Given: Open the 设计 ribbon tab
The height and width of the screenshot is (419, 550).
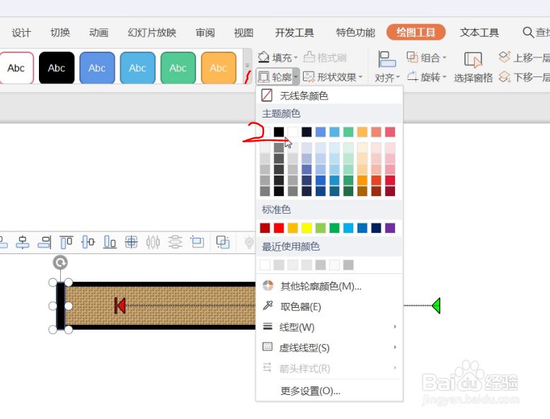Looking at the screenshot, I should [21, 33].
